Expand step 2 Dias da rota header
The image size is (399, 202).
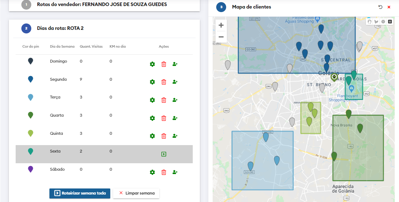point(60,28)
